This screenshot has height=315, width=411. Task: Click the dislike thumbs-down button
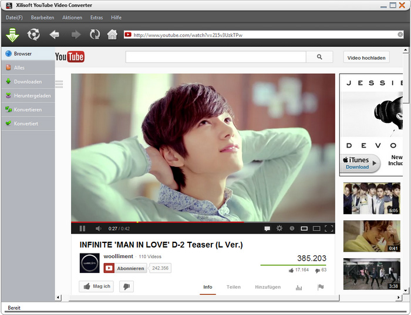pos(127,286)
